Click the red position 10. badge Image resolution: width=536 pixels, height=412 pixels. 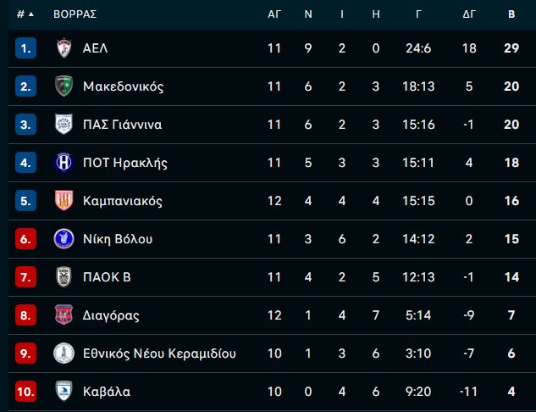pos(25,391)
